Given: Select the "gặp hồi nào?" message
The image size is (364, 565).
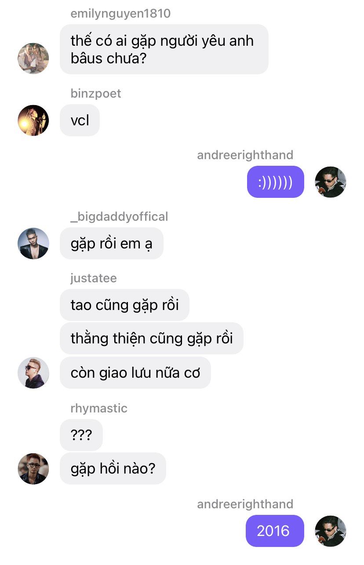Looking at the screenshot, I should 113,468.
